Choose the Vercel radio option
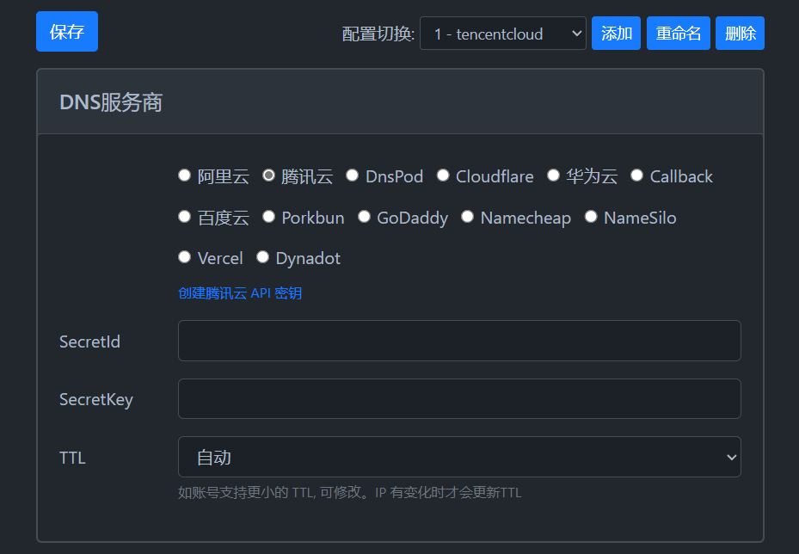 pyautogui.click(x=184, y=257)
